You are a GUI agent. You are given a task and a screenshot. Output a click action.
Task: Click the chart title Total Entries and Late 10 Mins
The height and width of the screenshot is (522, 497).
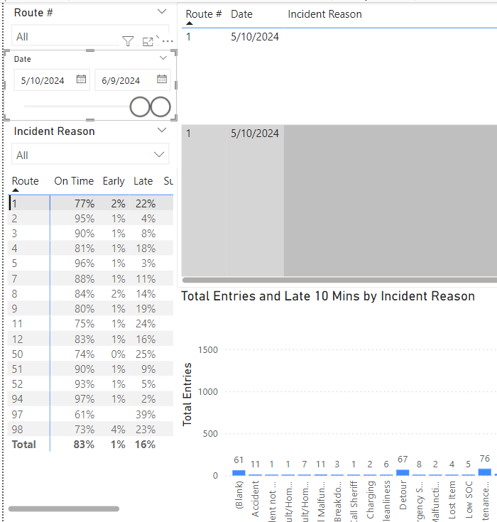[328, 296]
